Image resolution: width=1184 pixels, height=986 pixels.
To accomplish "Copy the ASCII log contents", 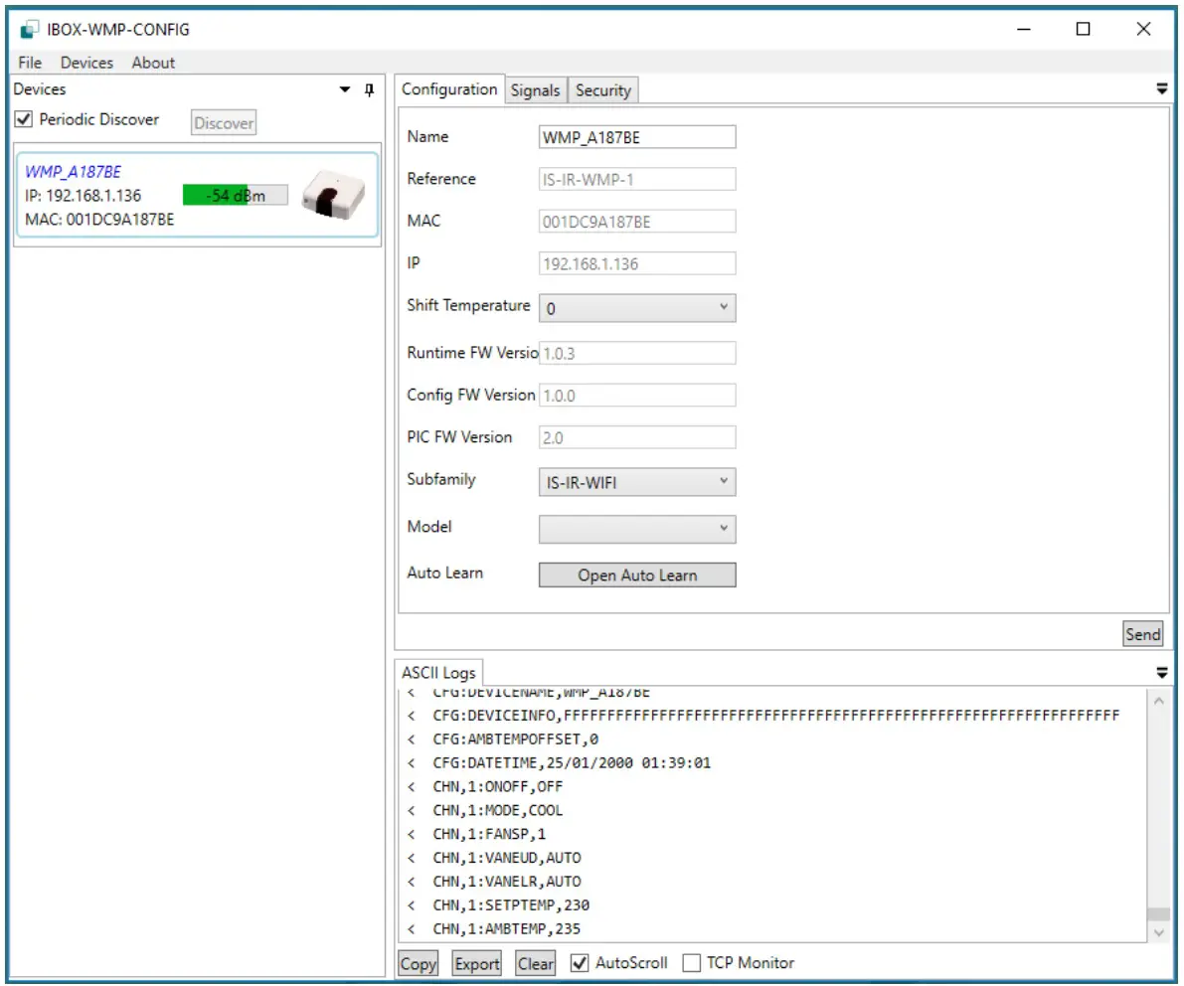I will tap(418, 962).
